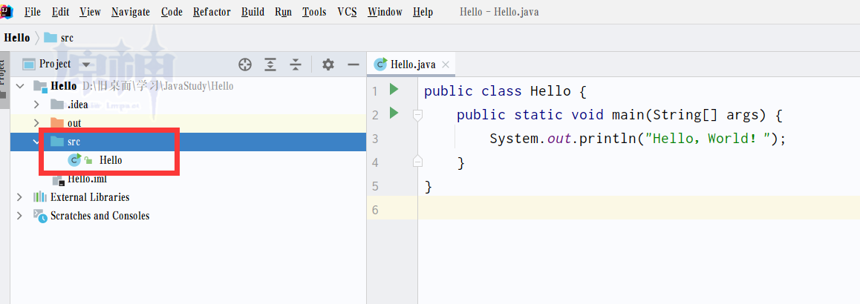This screenshot has width=860, height=304.
Task: Click line number 3 in gutter
Action: [x=375, y=139]
